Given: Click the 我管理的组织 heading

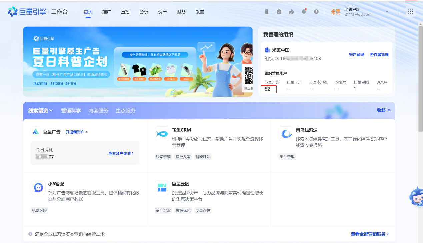Looking at the screenshot, I should 278,35.
